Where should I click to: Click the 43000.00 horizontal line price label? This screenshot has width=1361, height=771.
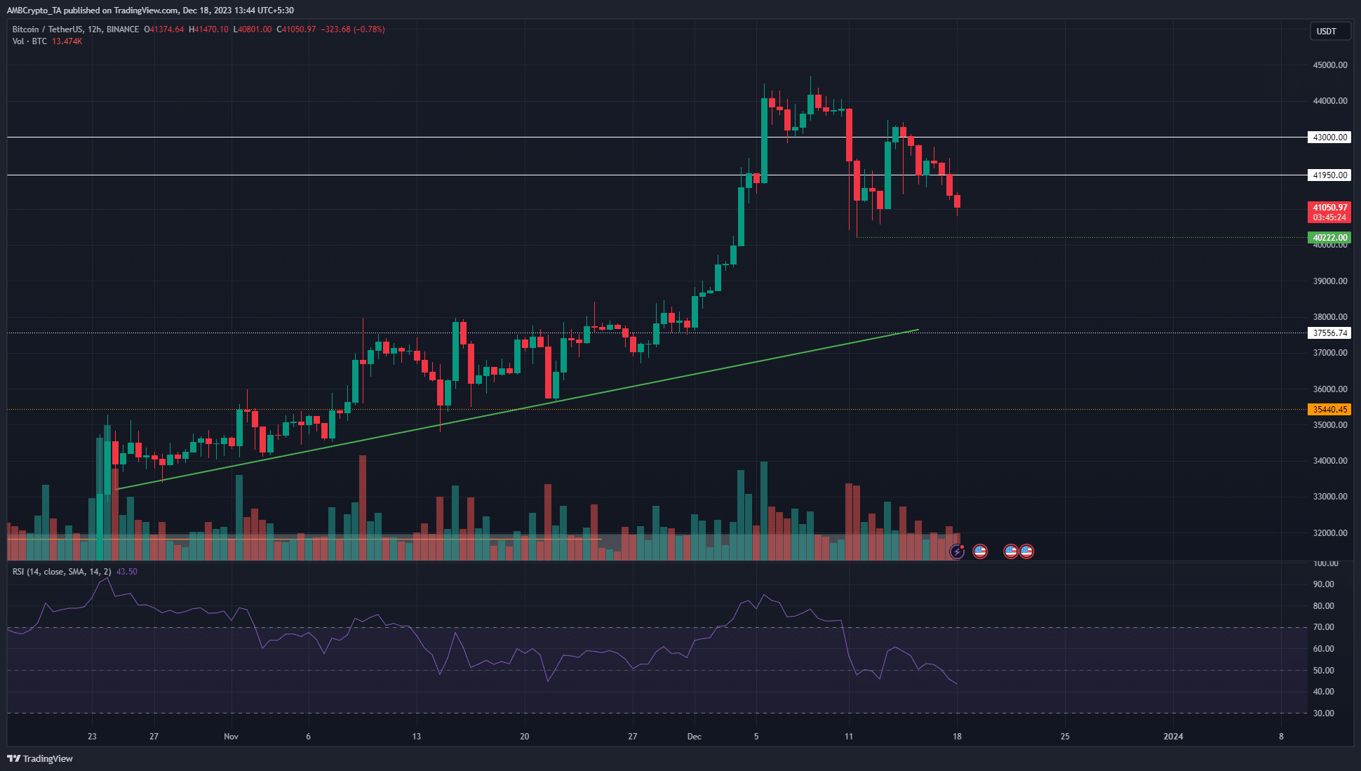pos(1330,138)
